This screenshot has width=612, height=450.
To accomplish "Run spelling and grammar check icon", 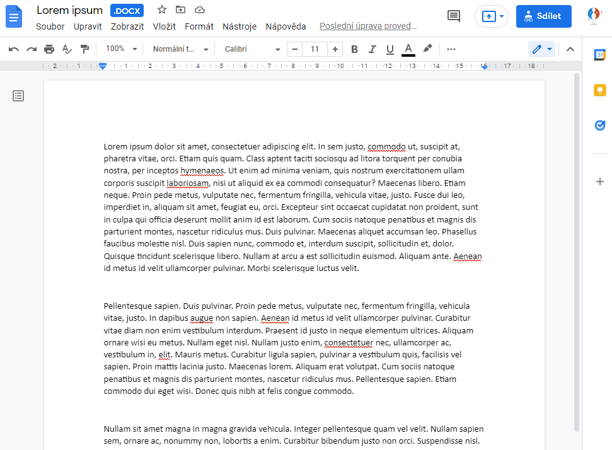I will (x=67, y=49).
